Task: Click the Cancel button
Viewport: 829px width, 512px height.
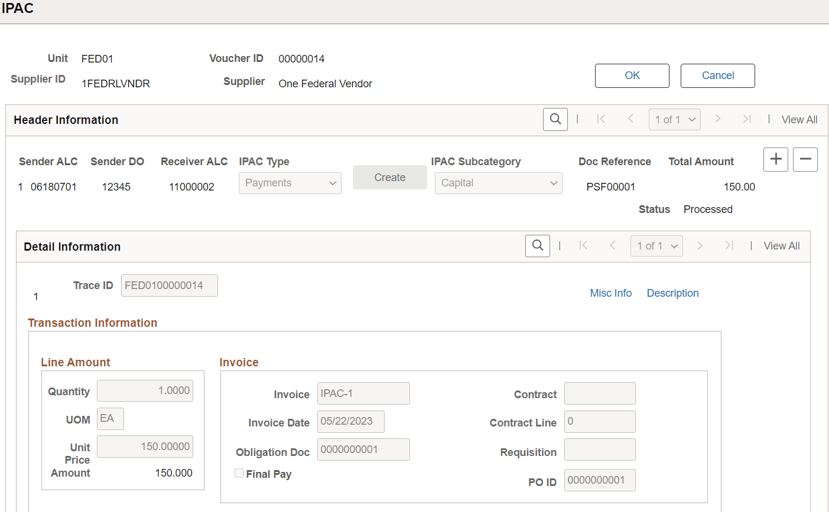Action: tap(717, 76)
